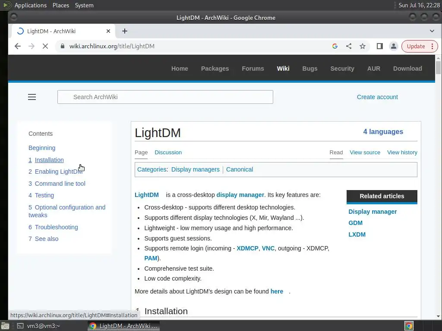The height and width of the screenshot is (331, 442).
Task: Jump to Beginning in contents
Action: click(42, 148)
